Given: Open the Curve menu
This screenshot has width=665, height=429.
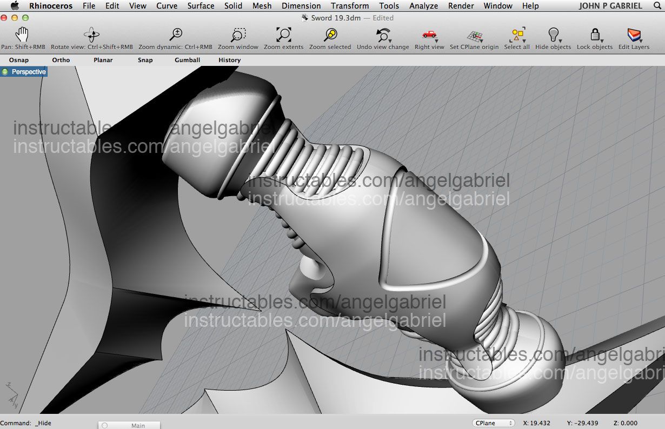Looking at the screenshot, I should click(167, 6).
